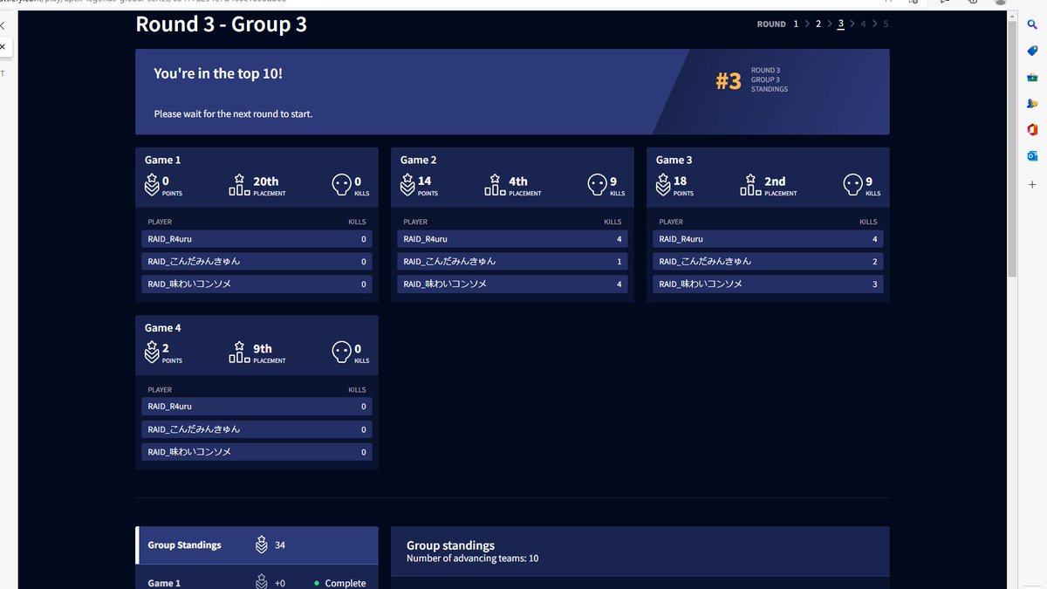The image size is (1047, 589).
Task: Click Game 1 "20th" placement value
Action: tap(266, 181)
